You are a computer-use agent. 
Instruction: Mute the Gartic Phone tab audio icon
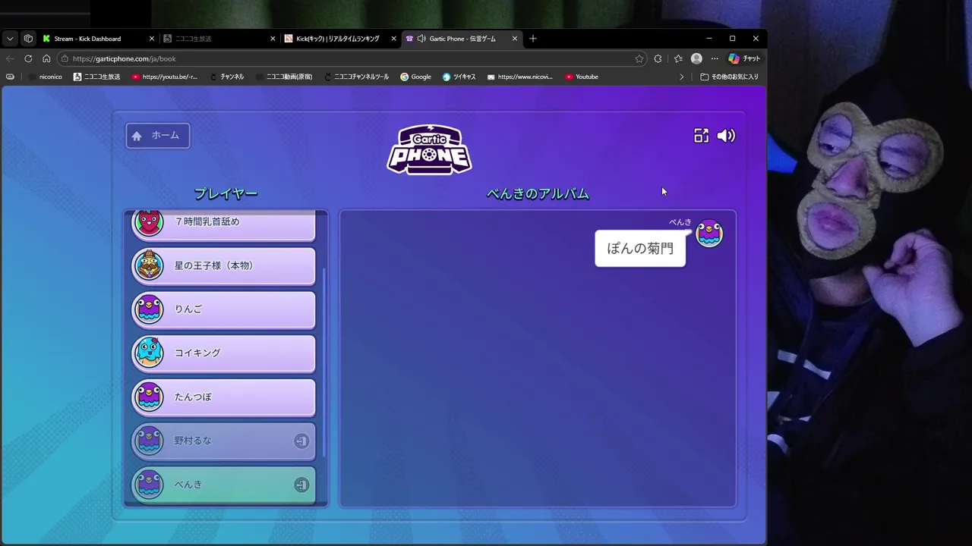click(421, 39)
